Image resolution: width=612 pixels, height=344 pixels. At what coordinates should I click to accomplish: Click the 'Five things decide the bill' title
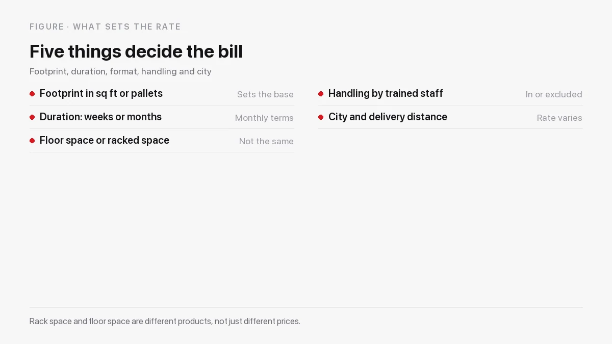pos(136,51)
